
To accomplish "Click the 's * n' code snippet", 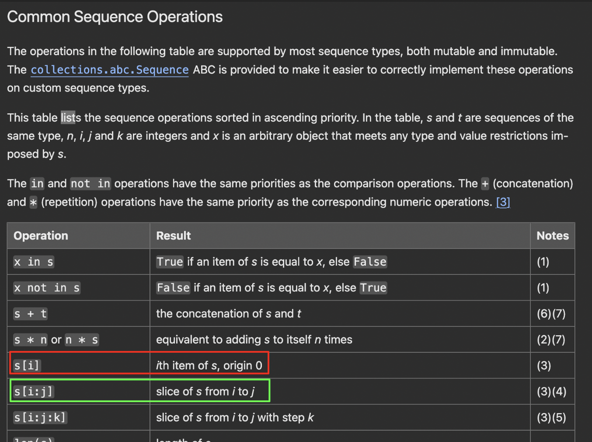I will [x=31, y=340].
